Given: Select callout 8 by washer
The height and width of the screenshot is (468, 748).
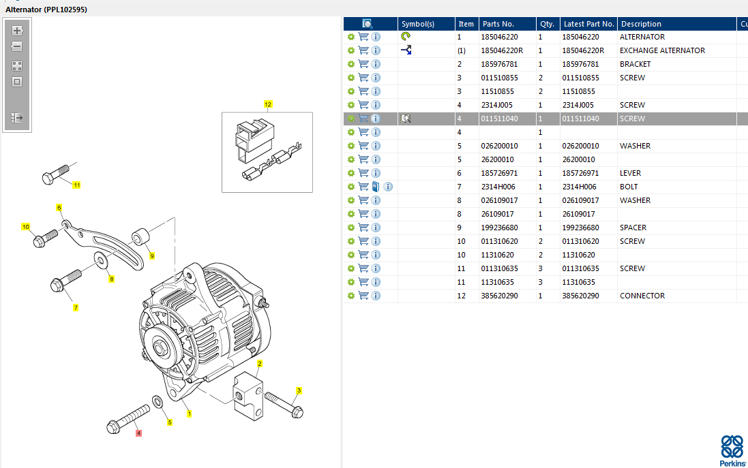Looking at the screenshot, I should (112, 279).
